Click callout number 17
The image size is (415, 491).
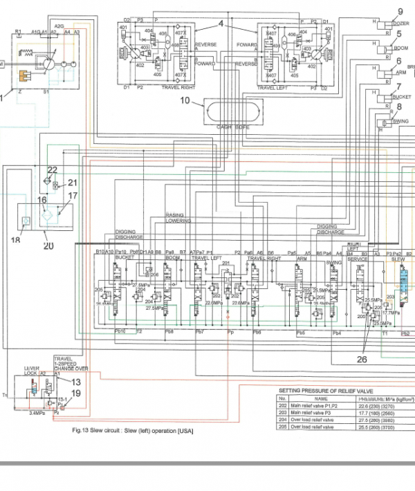tap(73, 196)
